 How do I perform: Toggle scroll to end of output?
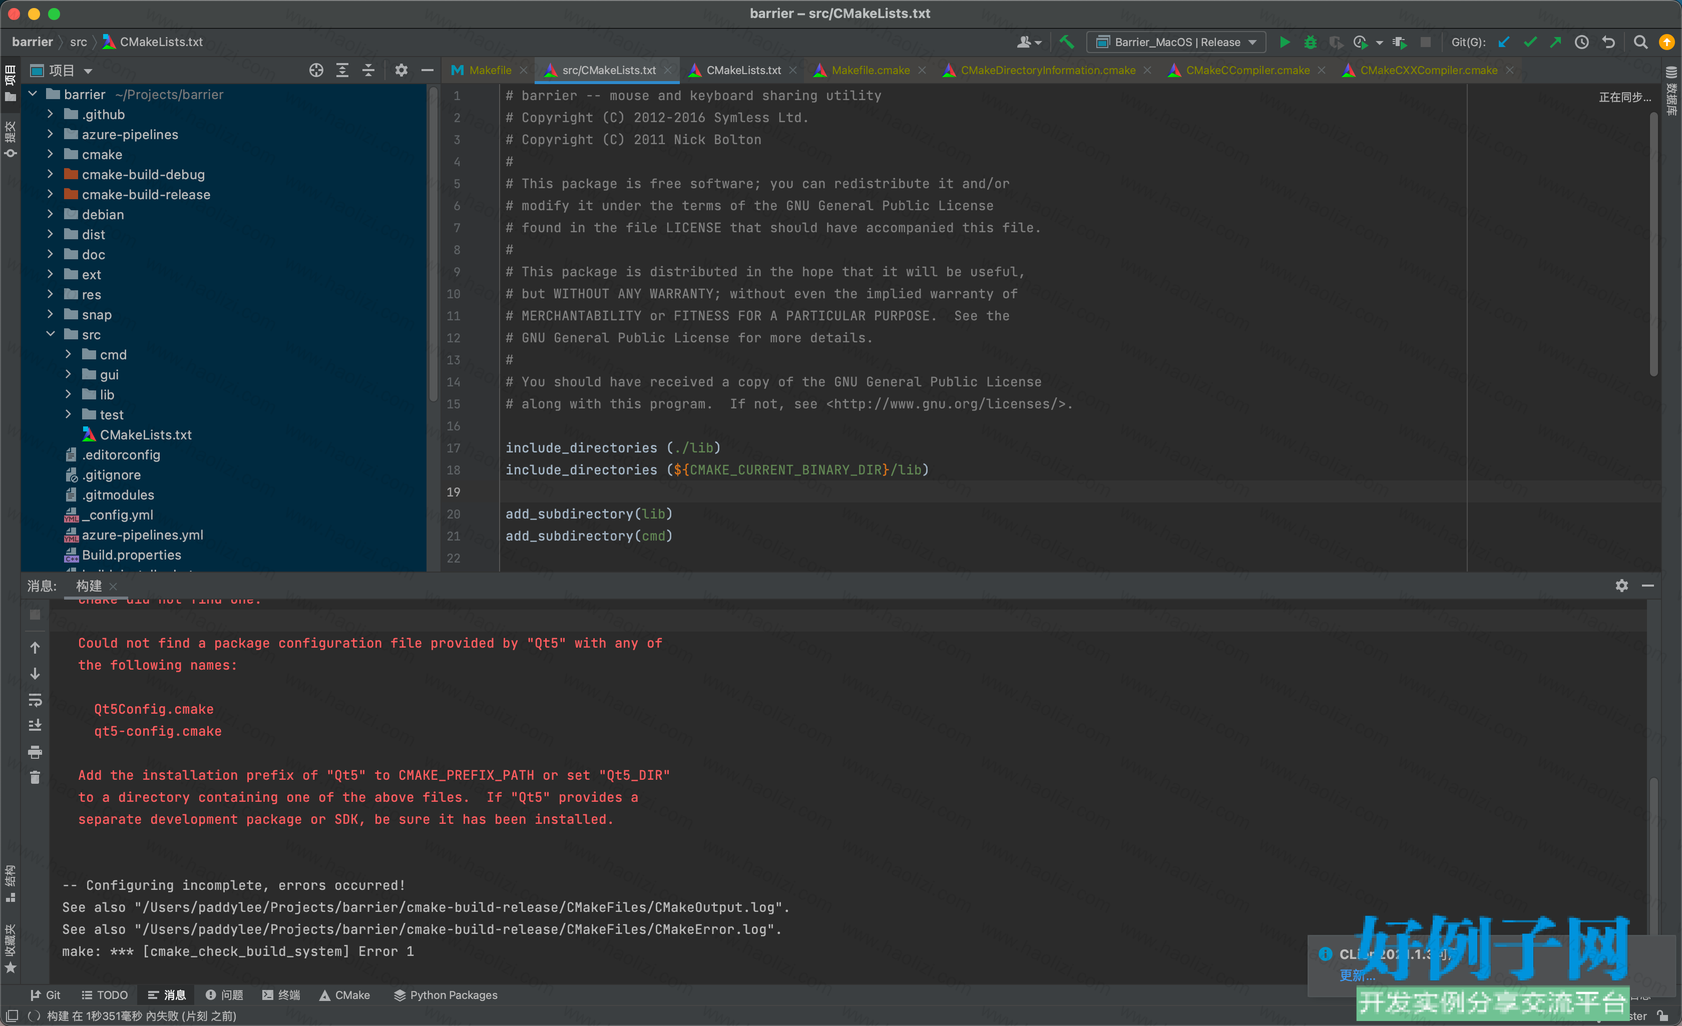(x=35, y=726)
